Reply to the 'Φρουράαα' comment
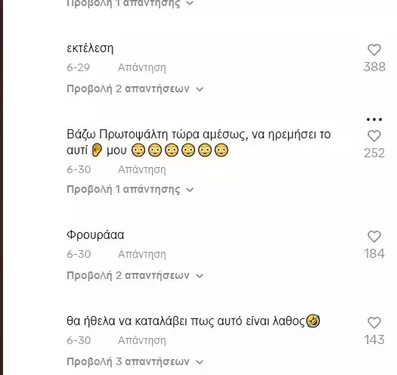Viewport: 397px width, 375px height. coord(142,254)
